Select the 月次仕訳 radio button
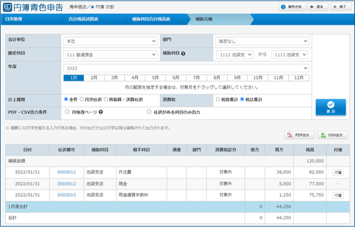The width and height of the screenshot is (355, 227). pos(81,100)
